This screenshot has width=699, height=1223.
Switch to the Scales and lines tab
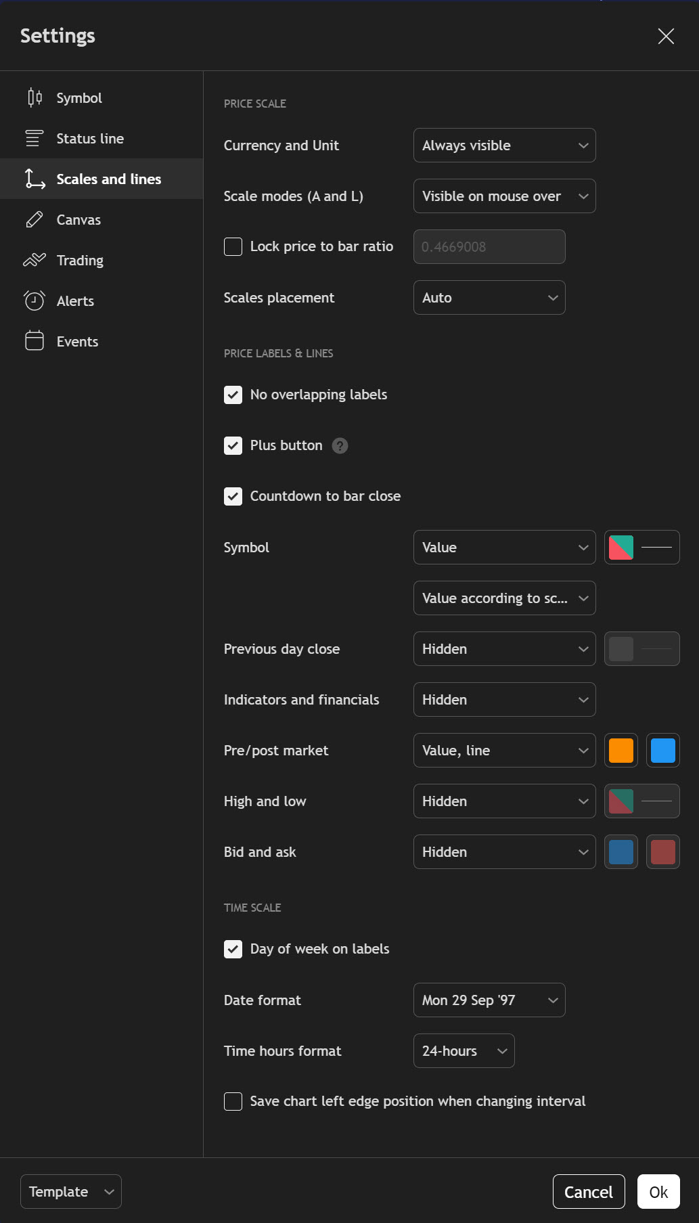pyautogui.click(x=108, y=179)
